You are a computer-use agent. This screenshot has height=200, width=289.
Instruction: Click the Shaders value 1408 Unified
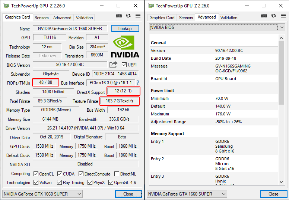53,92
